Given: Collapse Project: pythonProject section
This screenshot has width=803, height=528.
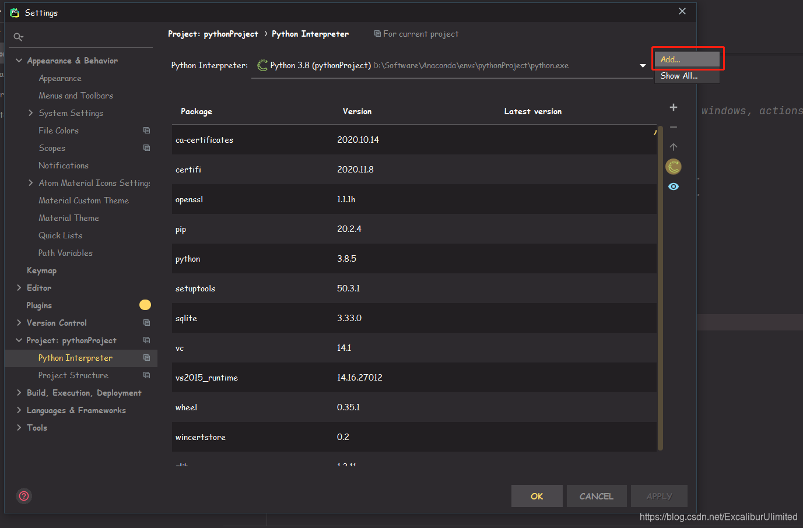Looking at the screenshot, I should coord(19,340).
